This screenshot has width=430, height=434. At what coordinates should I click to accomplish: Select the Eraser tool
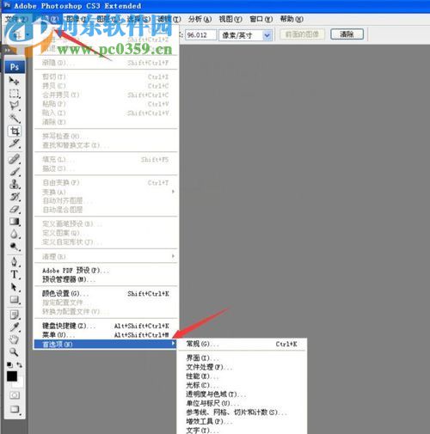tap(15, 209)
